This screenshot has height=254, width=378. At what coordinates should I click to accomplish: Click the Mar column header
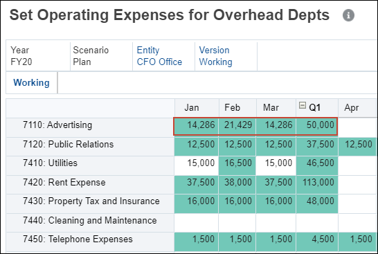coord(276,108)
